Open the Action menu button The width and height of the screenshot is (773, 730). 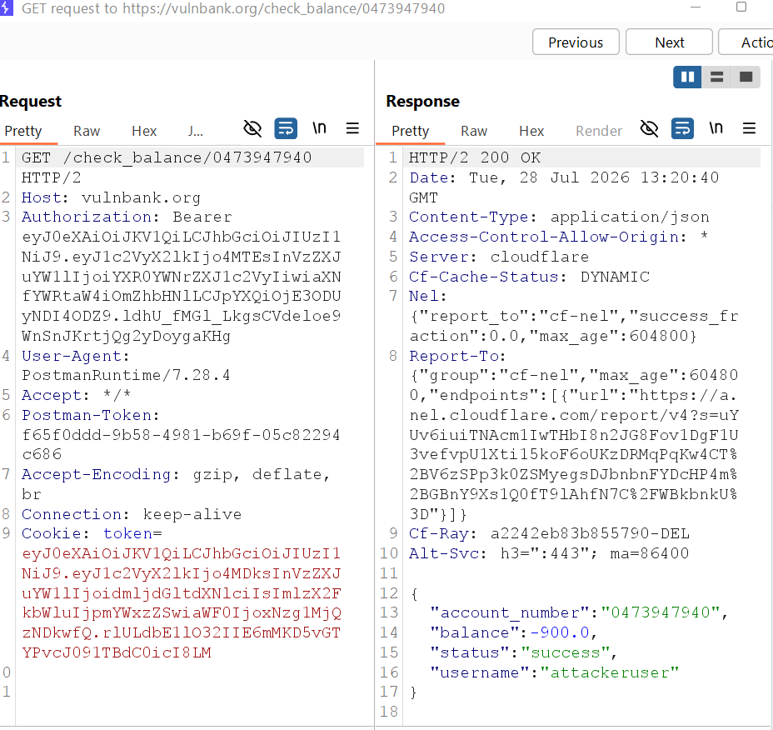746,42
